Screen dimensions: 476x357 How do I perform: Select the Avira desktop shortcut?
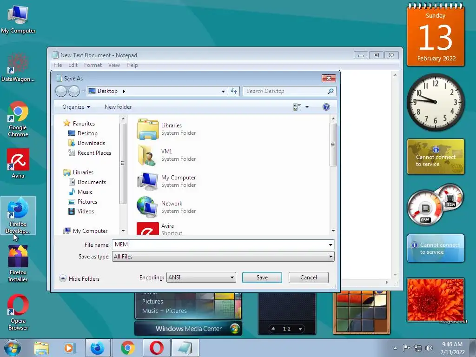pyautogui.click(x=18, y=163)
